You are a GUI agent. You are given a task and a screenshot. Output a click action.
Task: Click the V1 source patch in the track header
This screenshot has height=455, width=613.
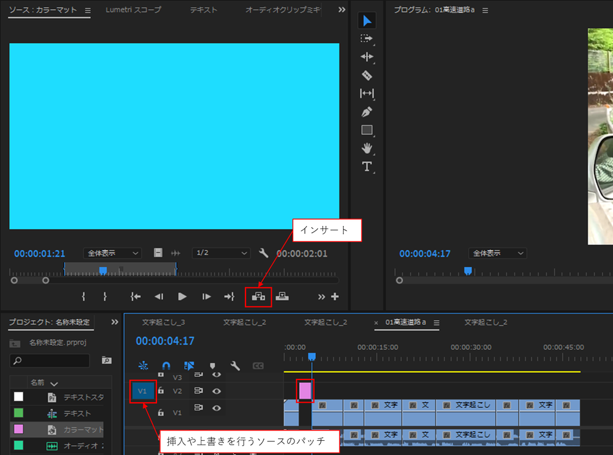[x=143, y=391]
